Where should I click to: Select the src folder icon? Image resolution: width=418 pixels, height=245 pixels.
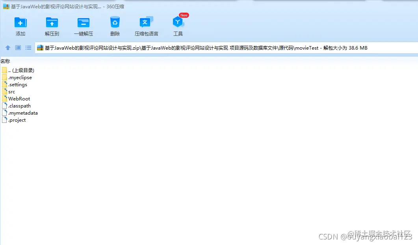click(4, 91)
